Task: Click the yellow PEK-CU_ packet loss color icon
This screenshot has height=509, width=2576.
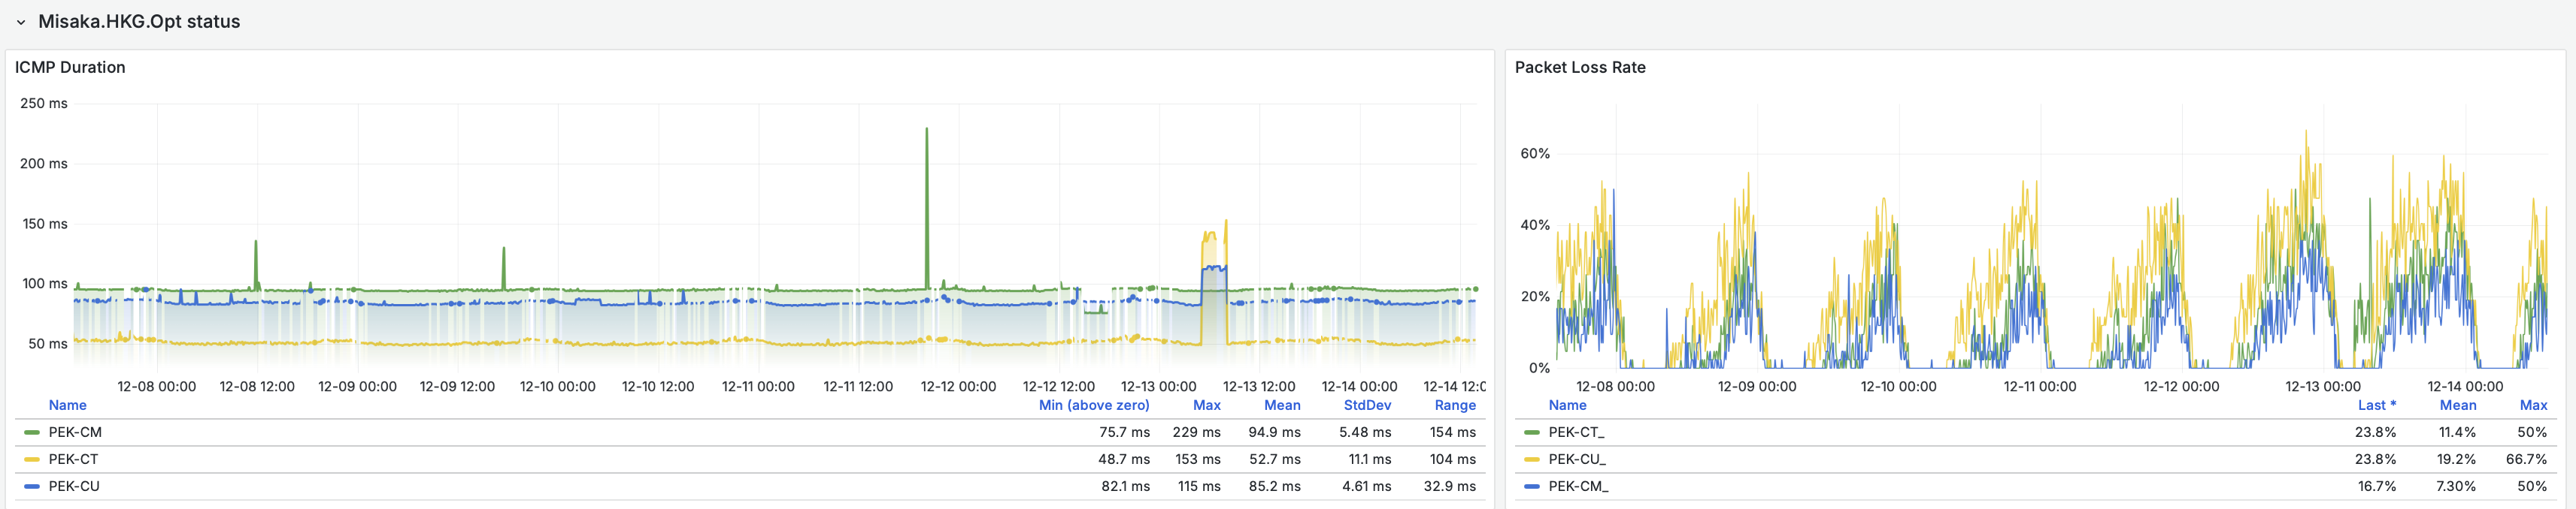Action: 1532,459
